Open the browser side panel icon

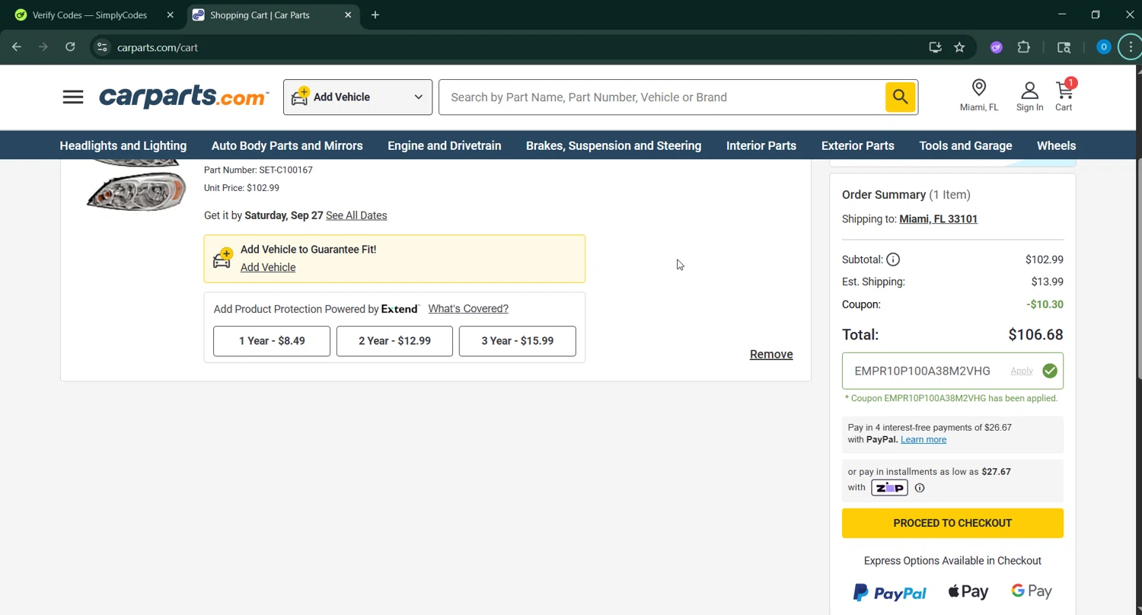(1064, 47)
